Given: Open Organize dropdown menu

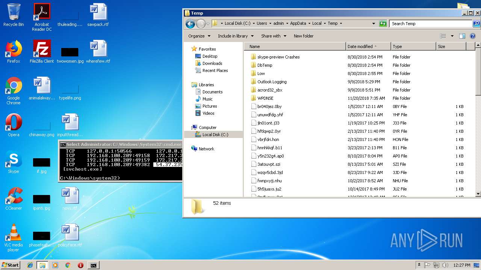Looking at the screenshot, I should pyautogui.click(x=199, y=36).
